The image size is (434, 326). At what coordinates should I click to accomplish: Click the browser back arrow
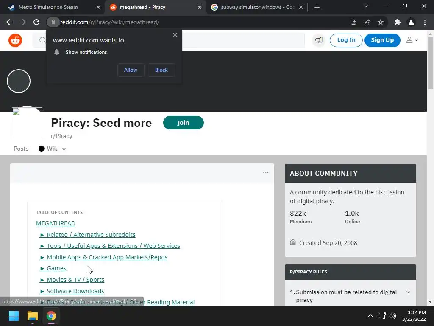click(9, 22)
